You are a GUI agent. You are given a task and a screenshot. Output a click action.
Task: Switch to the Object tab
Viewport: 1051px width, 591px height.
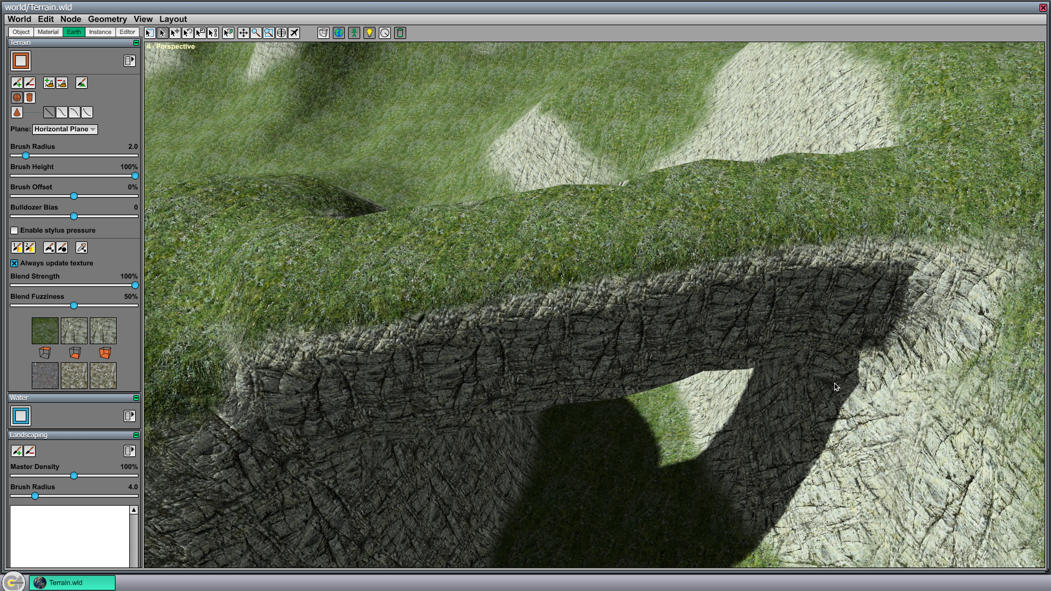click(21, 32)
